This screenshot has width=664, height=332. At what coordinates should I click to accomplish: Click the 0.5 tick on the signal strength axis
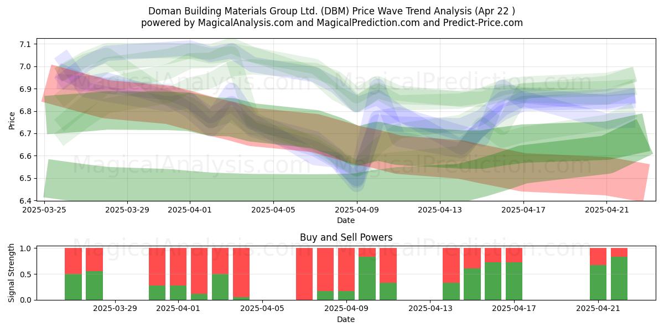pos(26,274)
